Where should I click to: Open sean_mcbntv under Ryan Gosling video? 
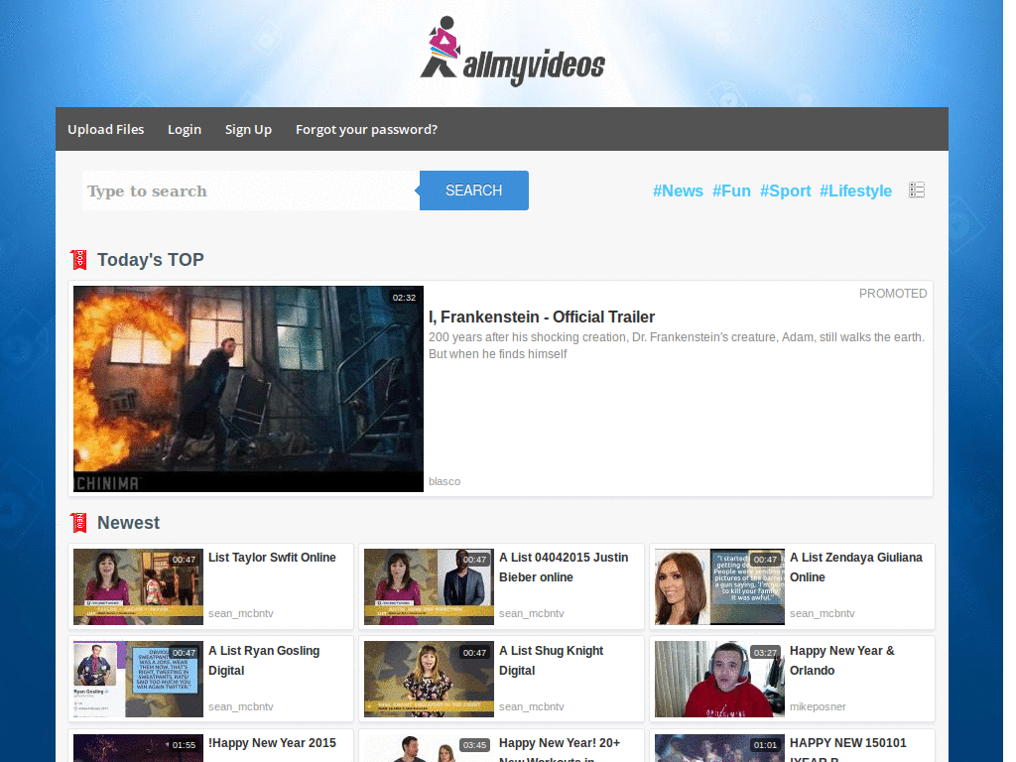coord(241,706)
